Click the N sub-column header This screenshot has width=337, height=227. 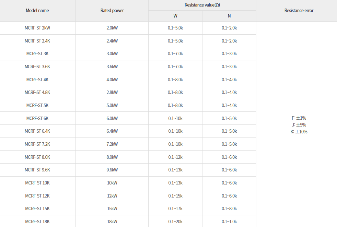point(229,16)
